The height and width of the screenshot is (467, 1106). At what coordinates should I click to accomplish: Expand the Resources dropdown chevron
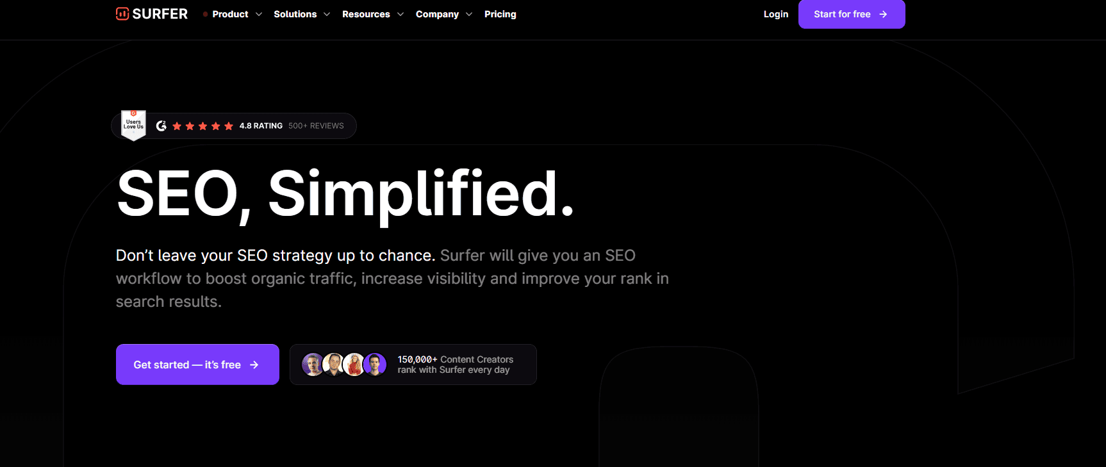pyautogui.click(x=400, y=14)
